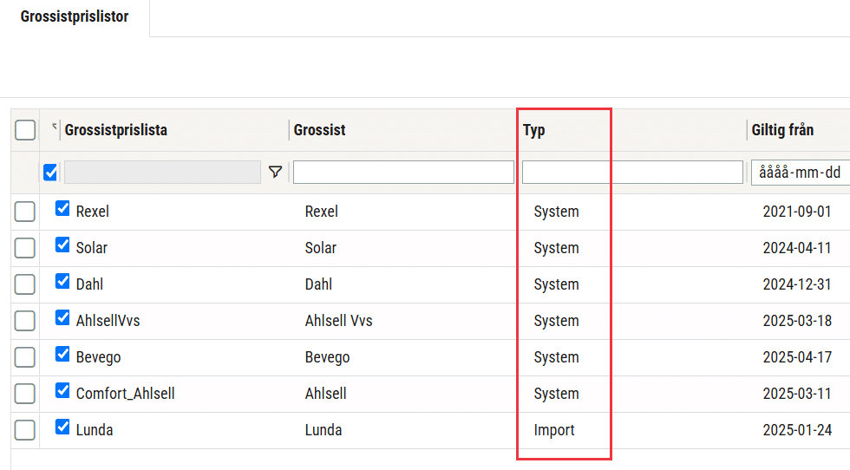Viewport: 850px width, 470px height.
Task: Select the Dahl row checkbox
Action: [25, 284]
